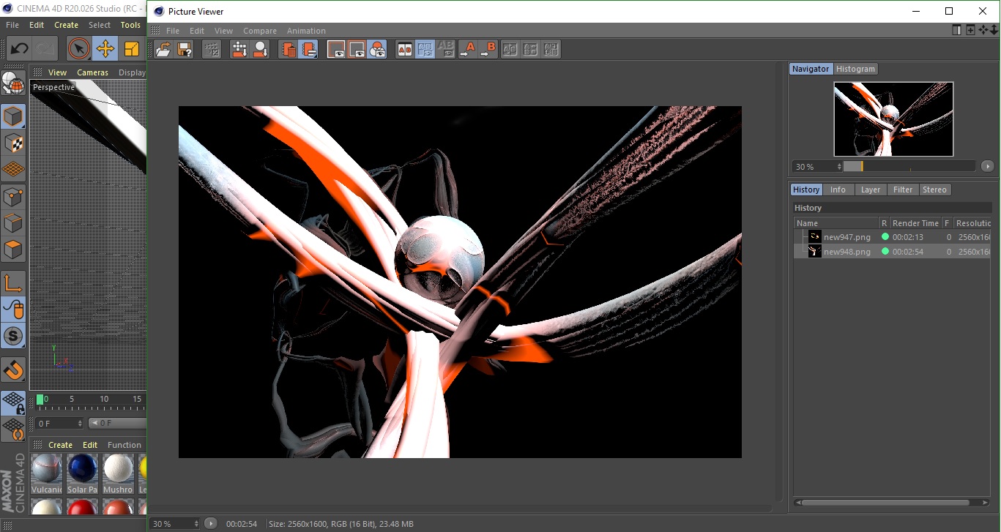This screenshot has height=532, width=1001.
Task: Click arrow button beside Navigator zoom slider
Action: pyautogui.click(x=987, y=167)
